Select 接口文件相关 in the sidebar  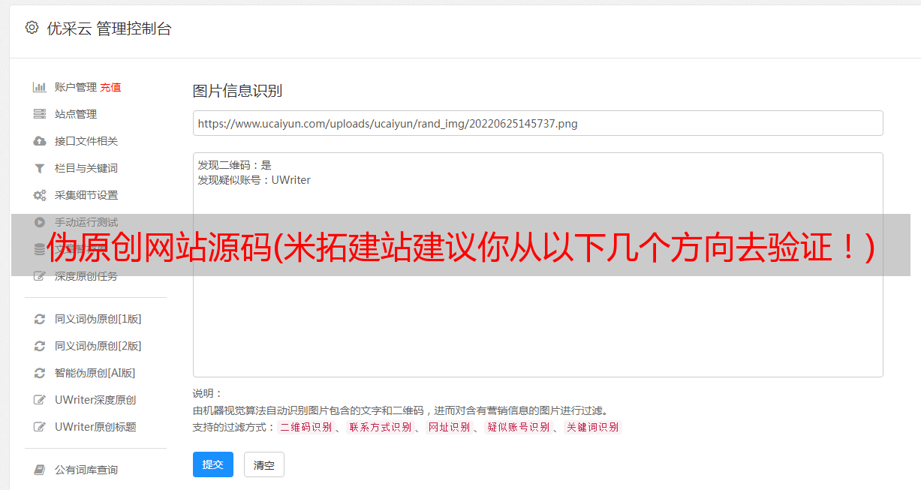click(x=86, y=141)
